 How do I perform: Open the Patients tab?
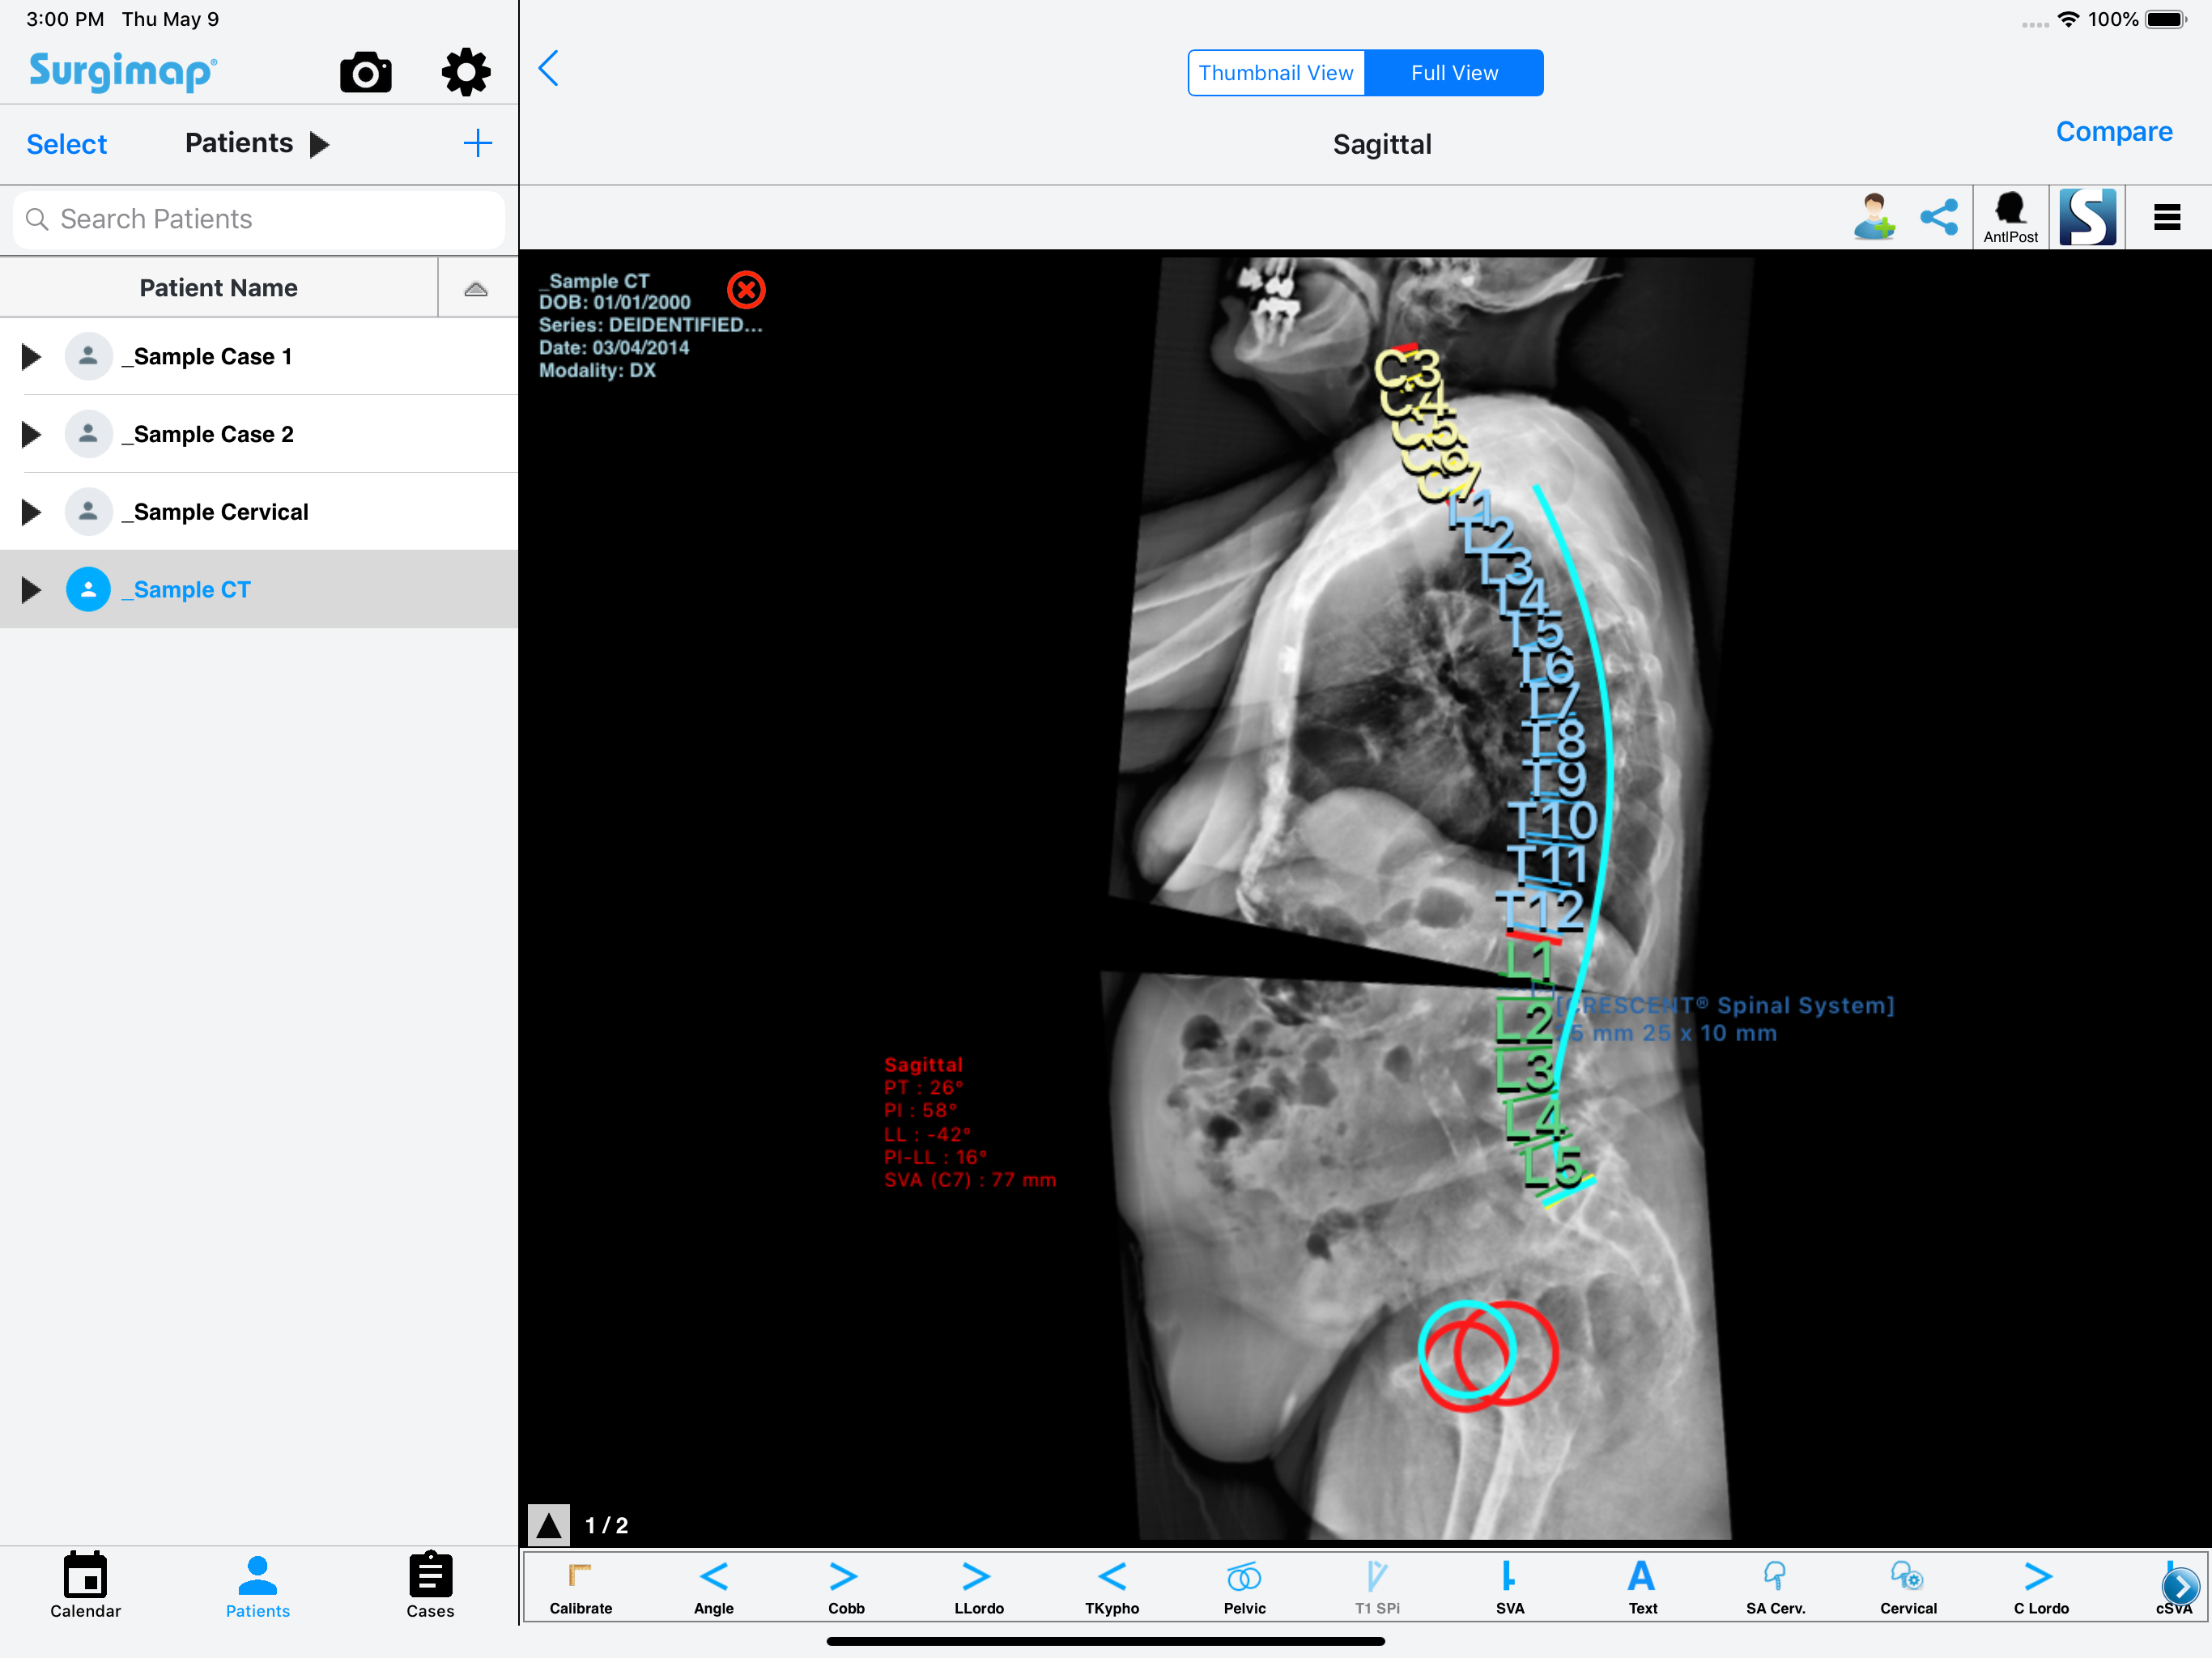[258, 1586]
